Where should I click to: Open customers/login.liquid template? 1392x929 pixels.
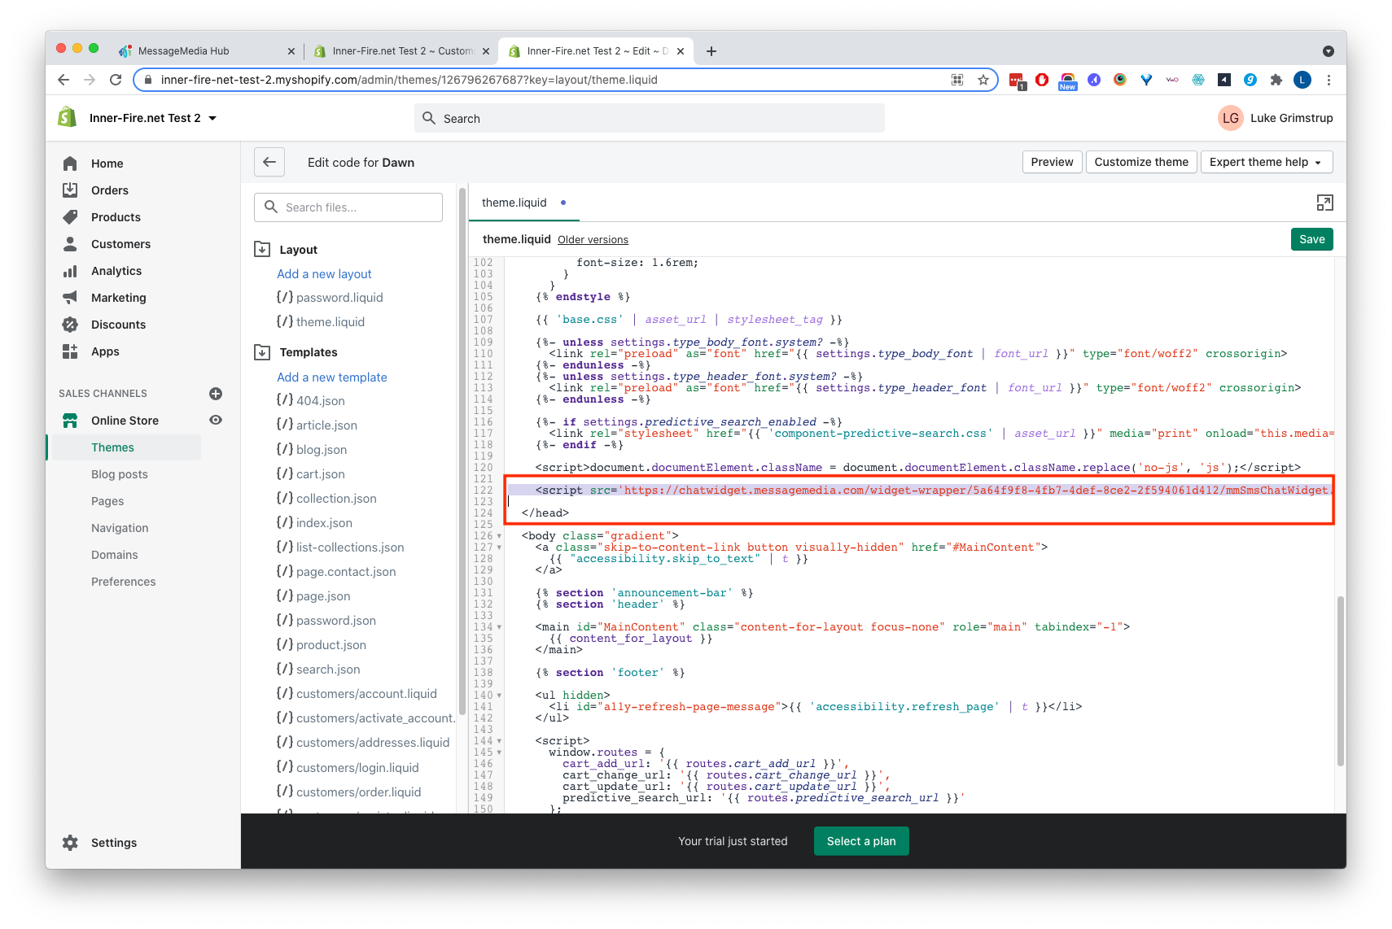tap(348, 768)
